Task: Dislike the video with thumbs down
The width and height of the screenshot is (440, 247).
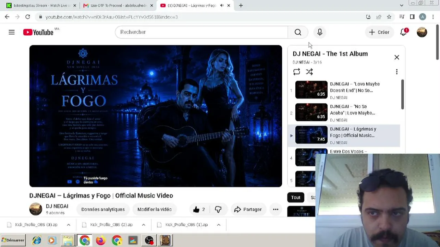Action: click(x=218, y=209)
